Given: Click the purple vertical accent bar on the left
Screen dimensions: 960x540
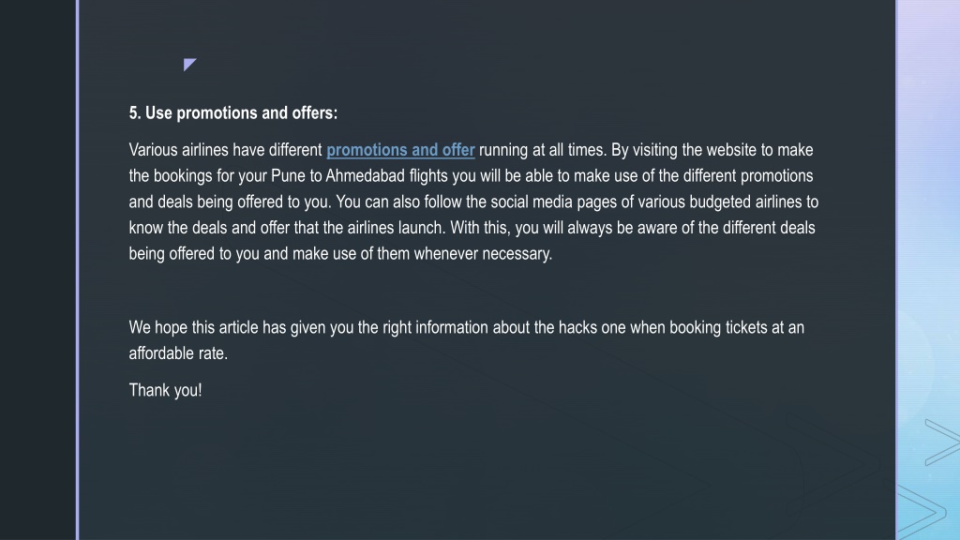Looking at the screenshot, I should [x=77, y=270].
